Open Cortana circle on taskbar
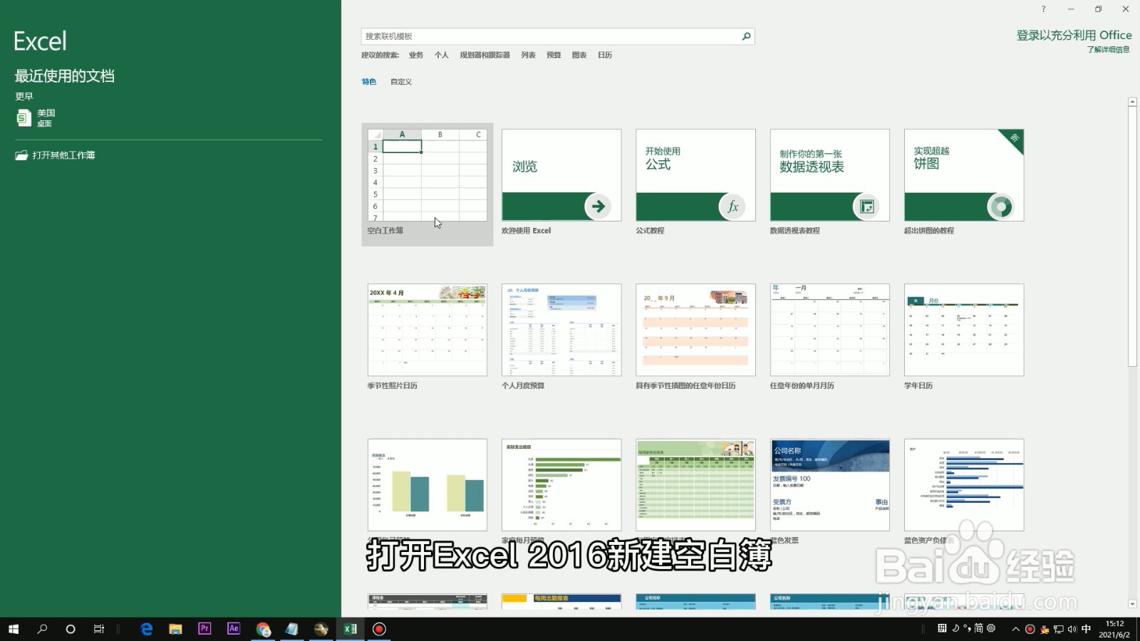The image size is (1140, 641). click(71, 629)
